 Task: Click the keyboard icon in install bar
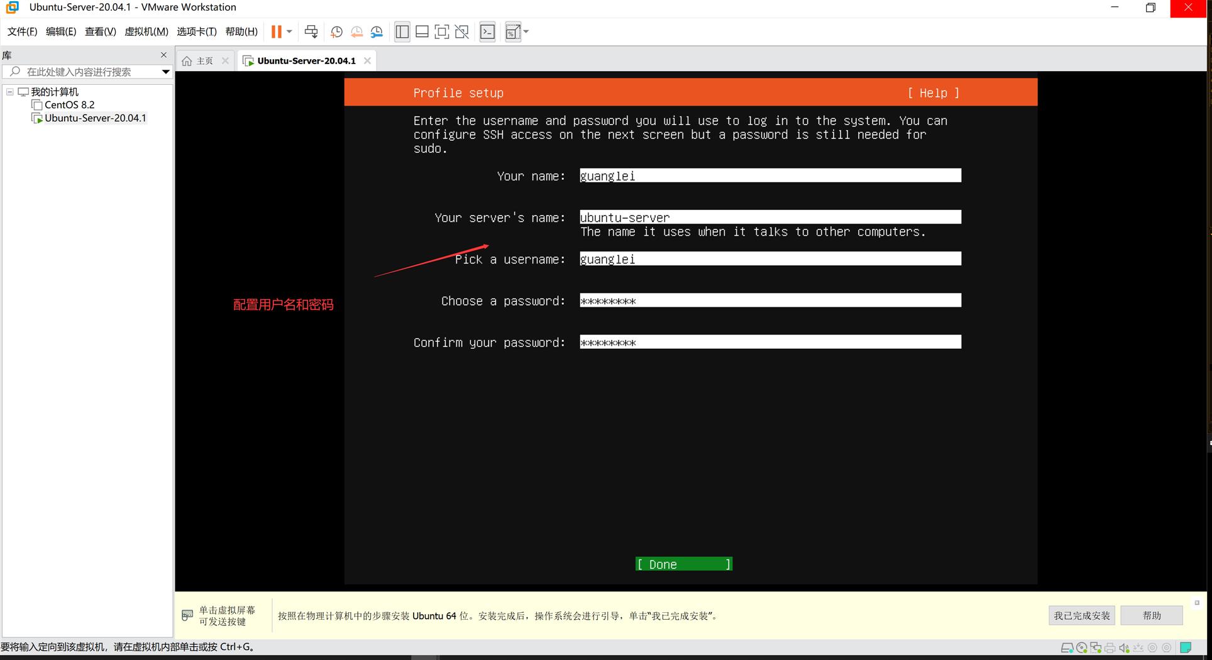click(x=187, y=615)
